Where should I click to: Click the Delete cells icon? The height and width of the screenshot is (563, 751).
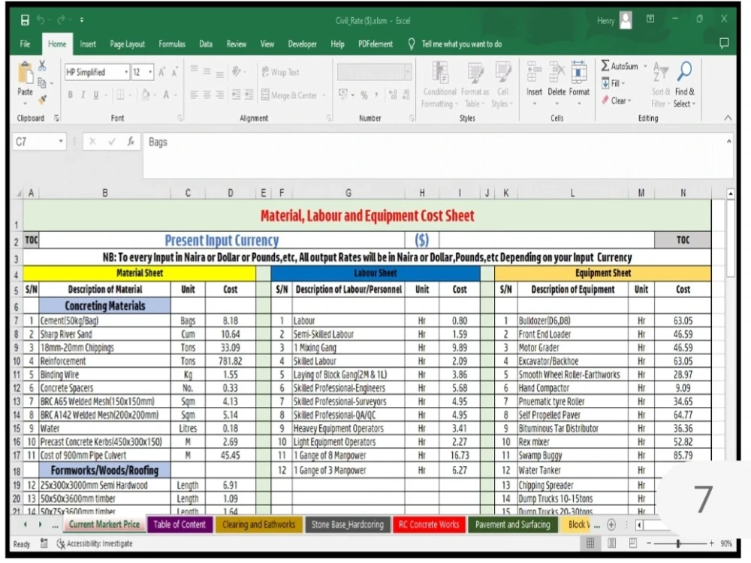point(556,73)
